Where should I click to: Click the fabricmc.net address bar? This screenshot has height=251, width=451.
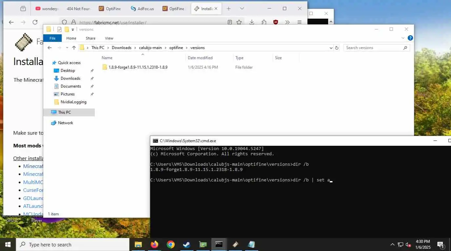[x=113, y=23]
